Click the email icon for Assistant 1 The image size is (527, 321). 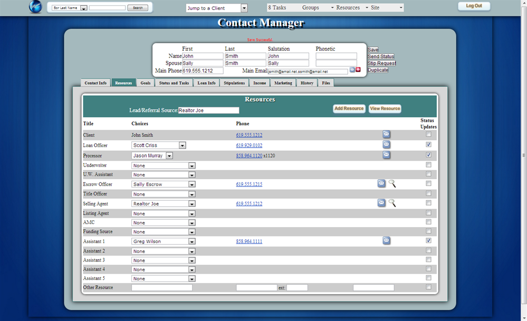pos(386,241)
